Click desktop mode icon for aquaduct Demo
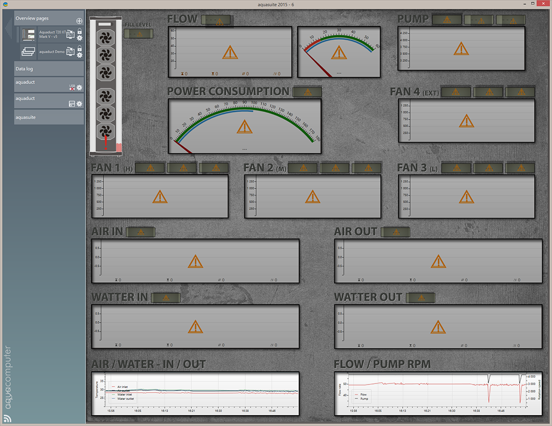552x426 pixels. point(70,52)
